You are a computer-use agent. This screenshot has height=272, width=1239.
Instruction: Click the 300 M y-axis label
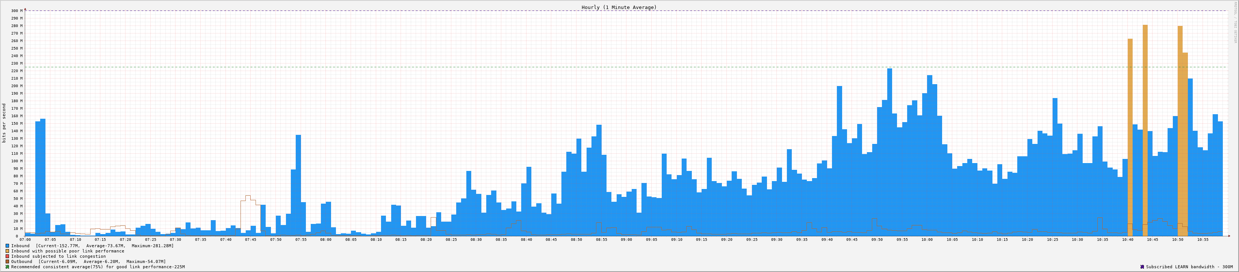coord(17,11)
